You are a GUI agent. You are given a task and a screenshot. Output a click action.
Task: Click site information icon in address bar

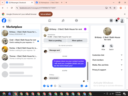tap(17, 8)
